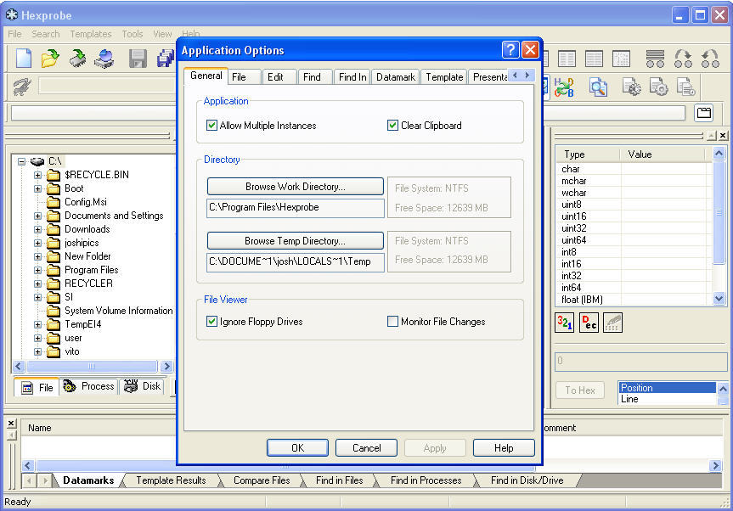733x511 pixels.
Task: Expand the Program Files folder
Action: [38, 270]
